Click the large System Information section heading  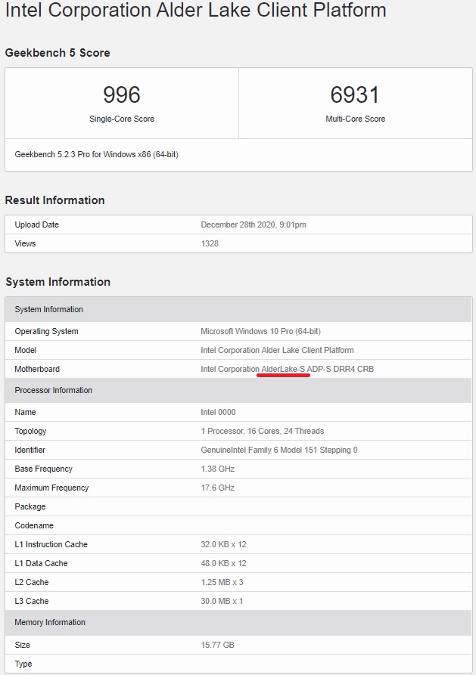[x=58, y=282]
